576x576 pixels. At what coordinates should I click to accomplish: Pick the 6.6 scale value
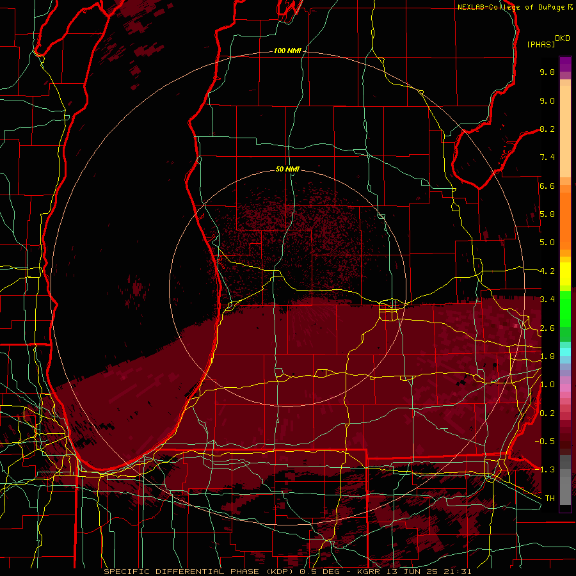pyautogui.click(x=547, y=186)
